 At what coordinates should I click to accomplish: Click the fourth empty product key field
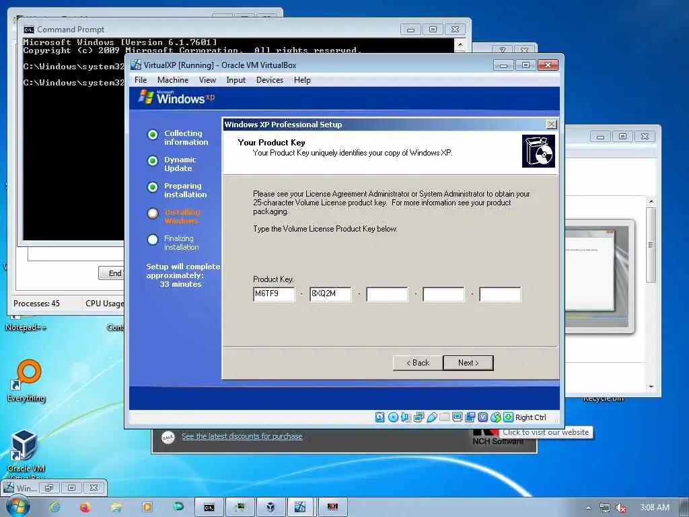coord(444,294)
